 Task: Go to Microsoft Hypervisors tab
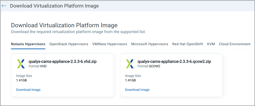pyautogui.click(x=150, y=44)
